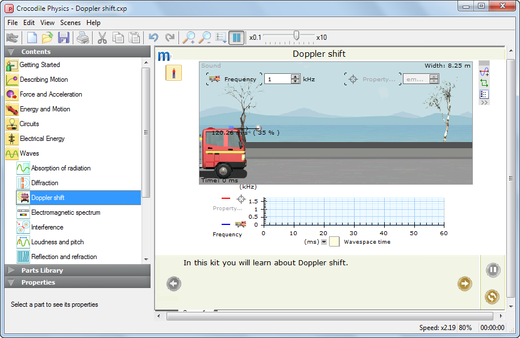Viewport: 520px width, 338px height.
Task: Click the red trace target Property icon
Action: coord(241,199)
